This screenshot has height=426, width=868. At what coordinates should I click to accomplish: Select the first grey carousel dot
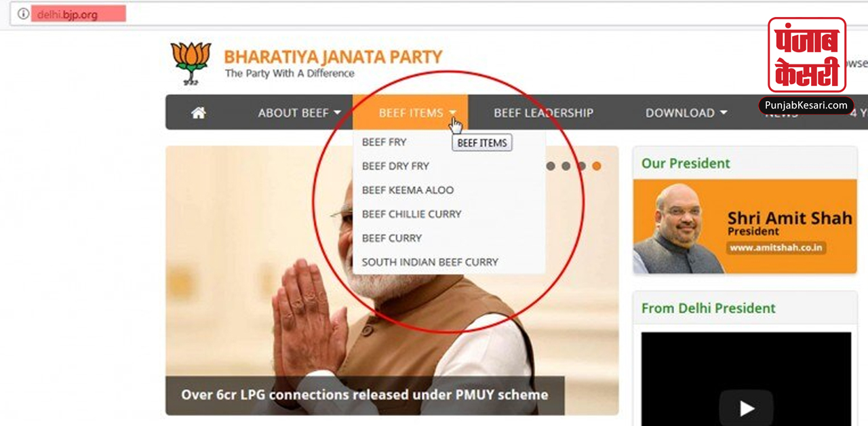551,166
